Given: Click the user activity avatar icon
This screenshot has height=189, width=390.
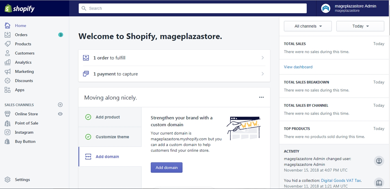Looking at the screenshot, I should pos(379,161).
